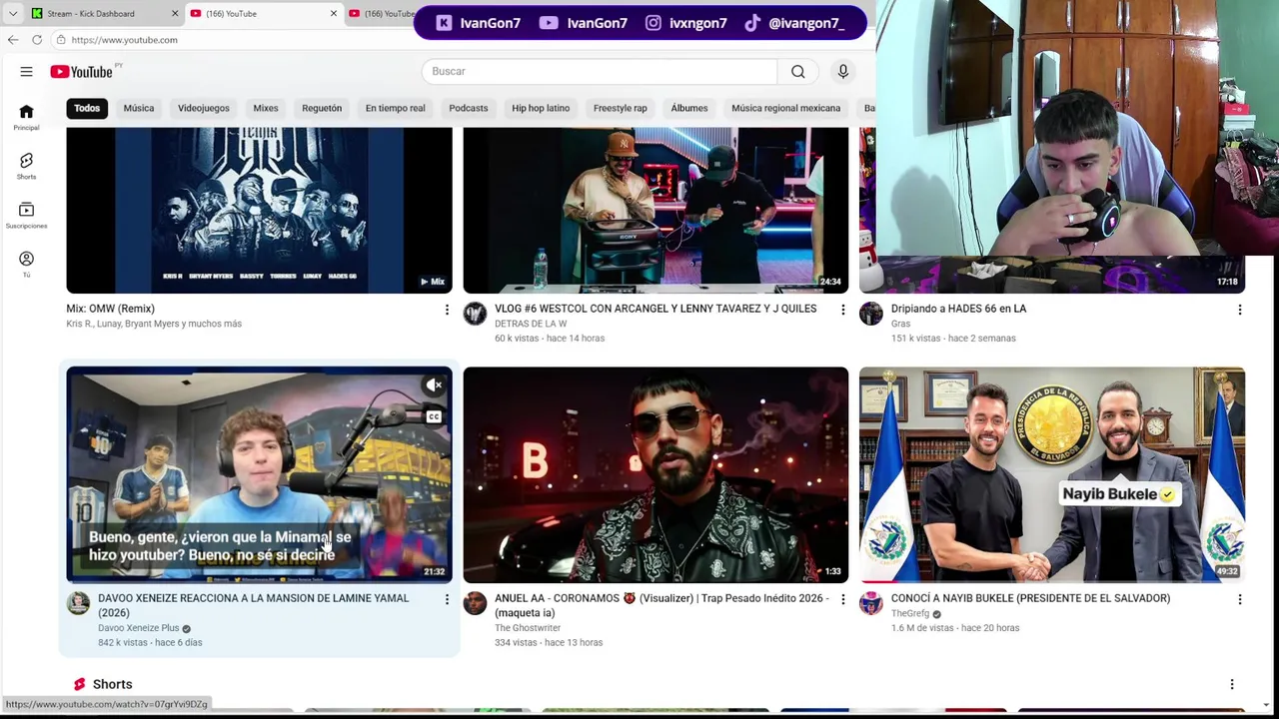Click the Buscar search field

pos(600,71)
